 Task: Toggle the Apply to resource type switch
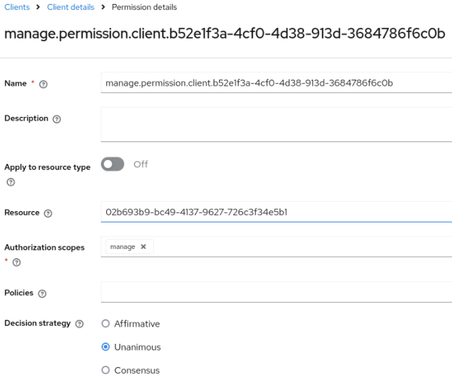(x=113, y=165)
